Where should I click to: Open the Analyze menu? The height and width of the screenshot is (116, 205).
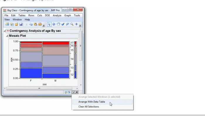pyautogui.click(x=57, y=15)
